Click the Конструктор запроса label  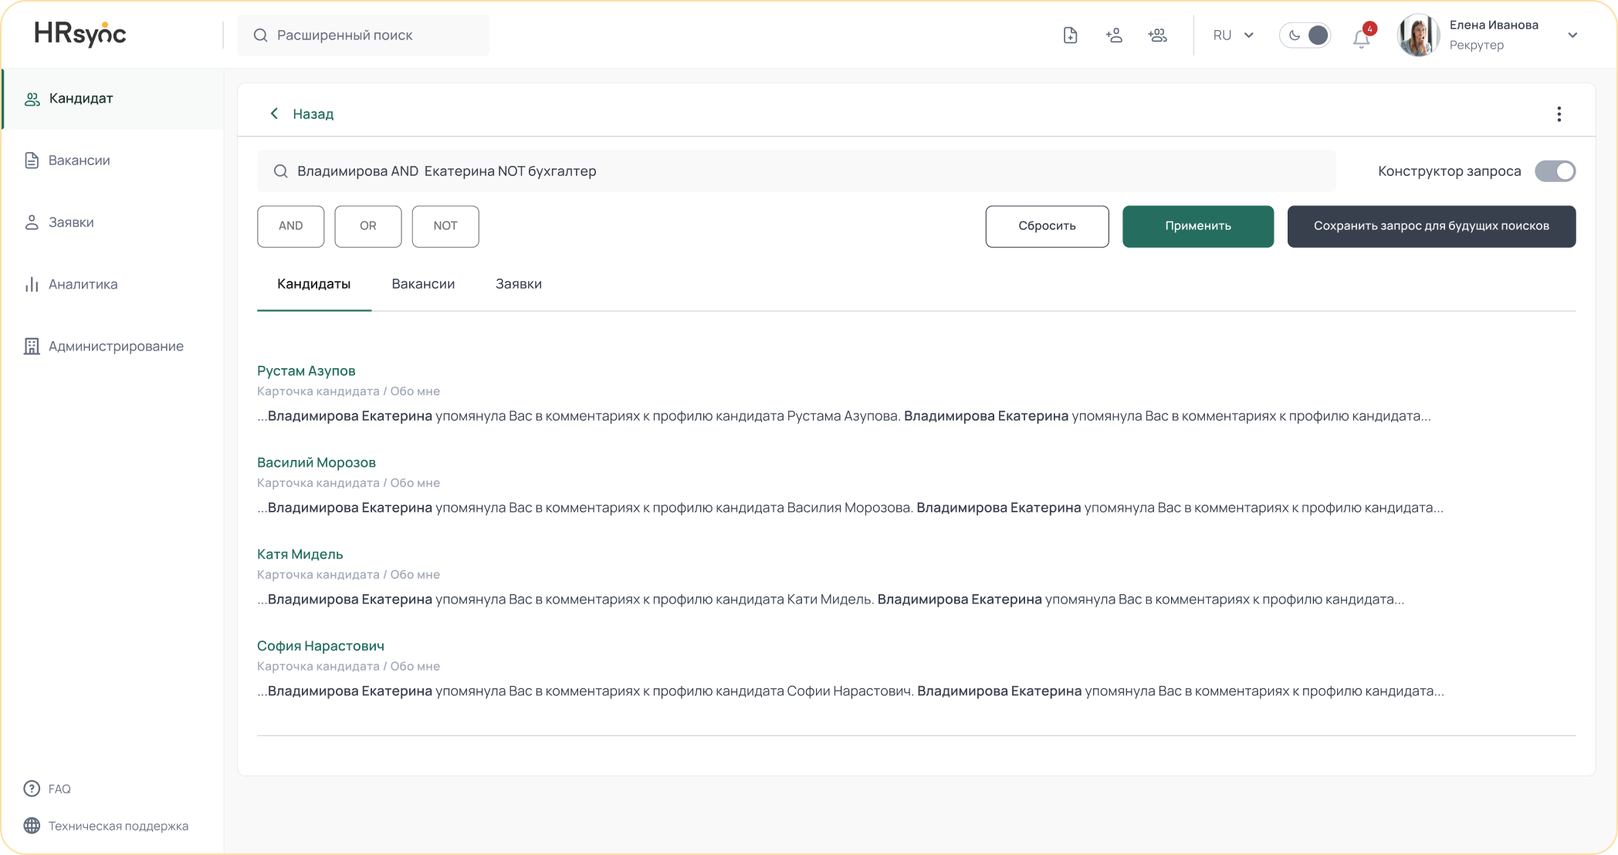click(x=1449, y=171)
